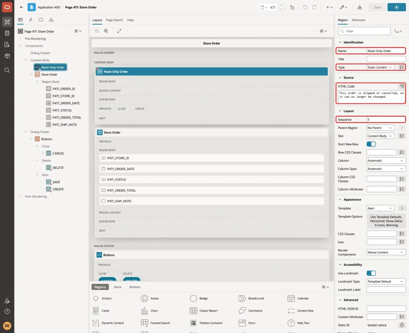
Task: Open the Help tab
Action: pos(130,20)
